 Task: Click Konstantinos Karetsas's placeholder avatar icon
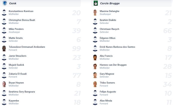coord(4,13)
